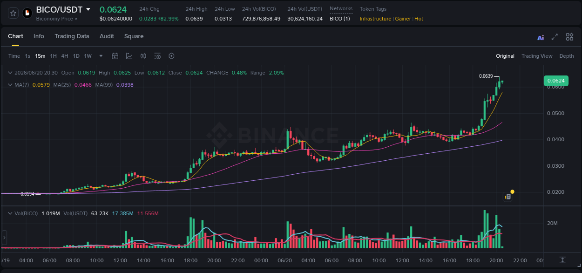The height and width of the screenshot is (273, 582).
Task: Open the indicator list settings icon
Action: [157, 56]
